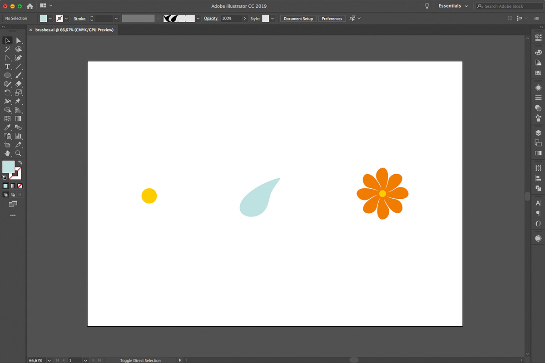545x363 pixels.
Task: Change screen mode button
Action: click(13, 204)
